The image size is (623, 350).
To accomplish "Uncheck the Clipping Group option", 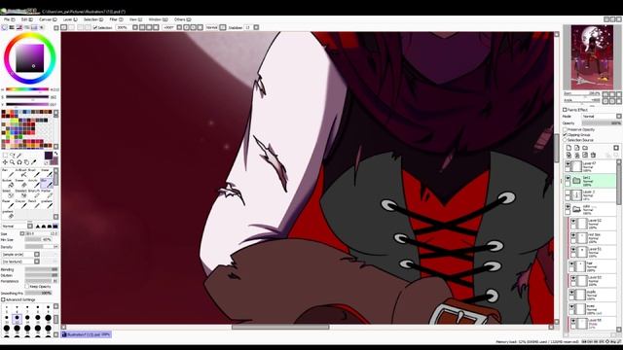I will click(565, 135).
